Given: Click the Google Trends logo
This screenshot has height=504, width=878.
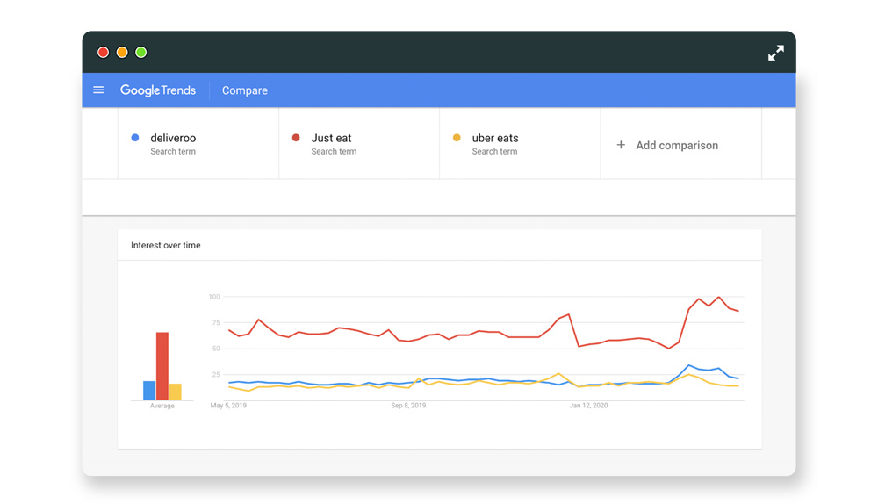Looking at the screenshot, I should [158, 90].
